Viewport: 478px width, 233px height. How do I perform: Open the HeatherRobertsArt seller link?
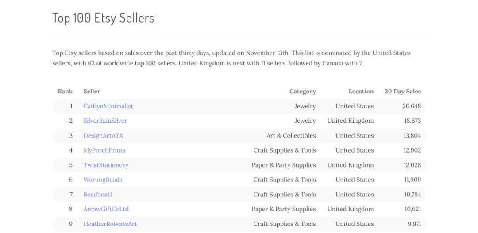tap(110, 224)
